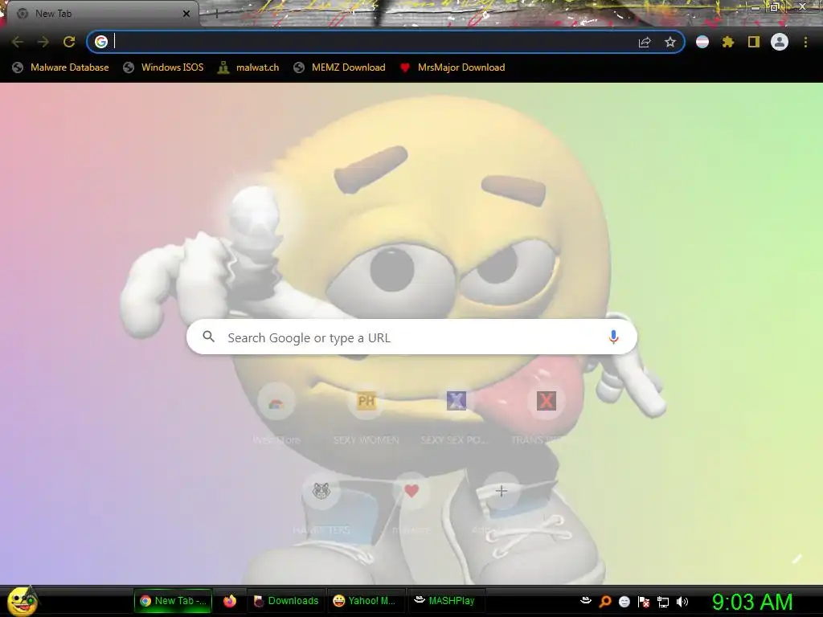The image size is (823, 617).
Task: Click the Google icon in address bar
Action: 101,42
